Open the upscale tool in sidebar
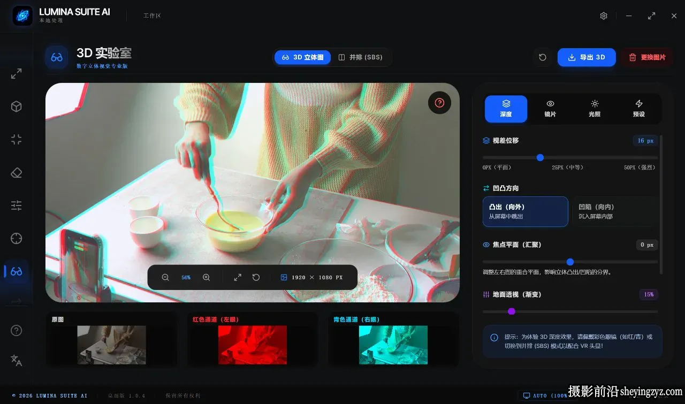 pyautogui.click(x=17, y=74)
